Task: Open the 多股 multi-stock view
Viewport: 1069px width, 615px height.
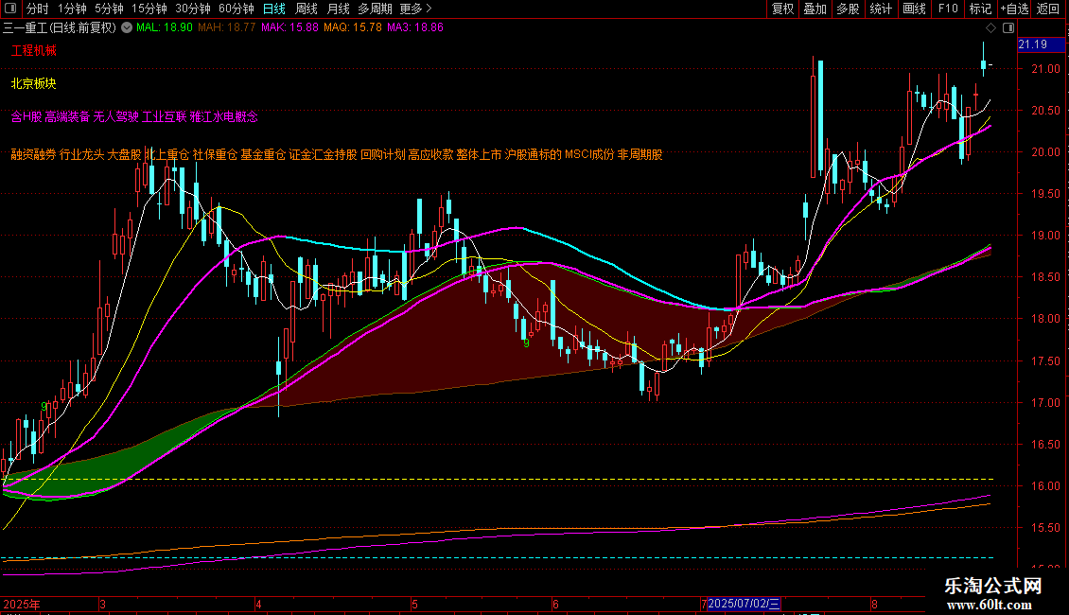Action: 848,9
